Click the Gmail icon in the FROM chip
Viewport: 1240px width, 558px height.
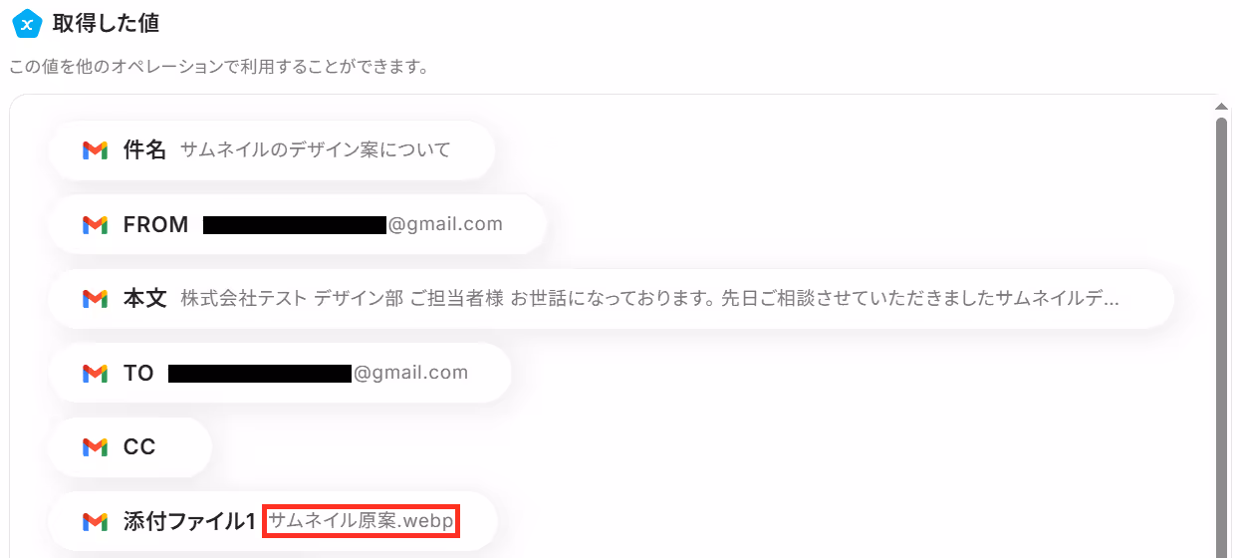[95, 225]
